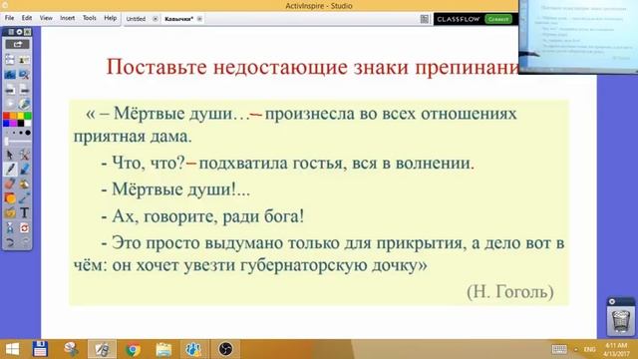The image size is (638, 359).
Task: Click the Flipchart Bin trash icon
Action: click(x=620, y=321)
